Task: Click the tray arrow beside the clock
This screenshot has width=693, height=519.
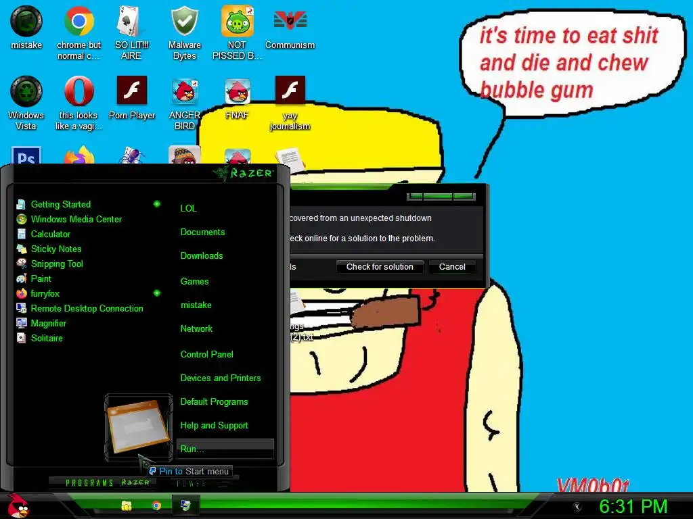Action: pyautogui.click(x=577, y=507)
